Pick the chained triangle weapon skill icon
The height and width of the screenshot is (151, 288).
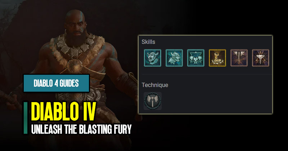pyautogui.click(x=261, y=58)
